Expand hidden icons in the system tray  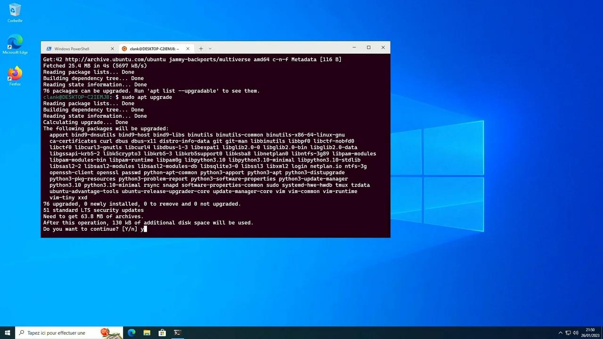(561, 333)
